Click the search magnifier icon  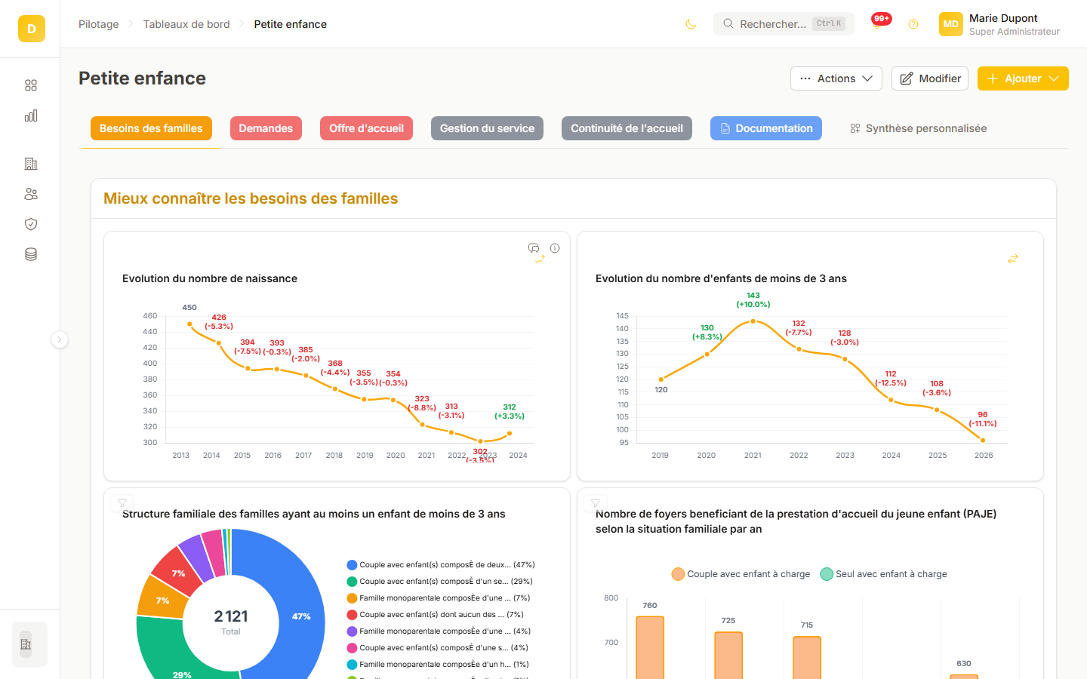click(x=728, y=23)
